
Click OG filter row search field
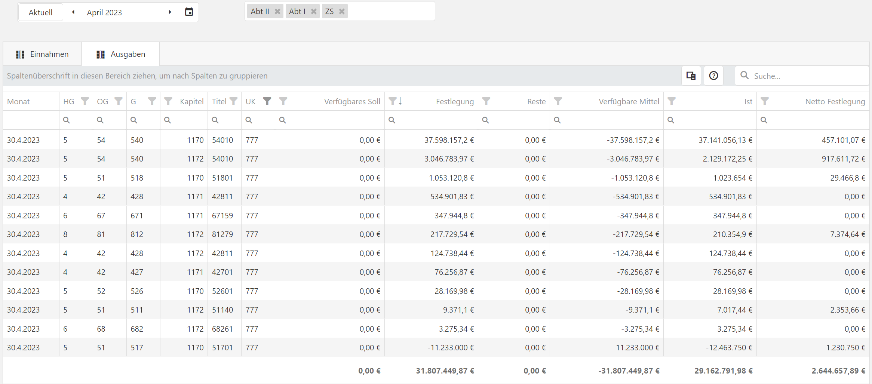[x=110, y=120]
